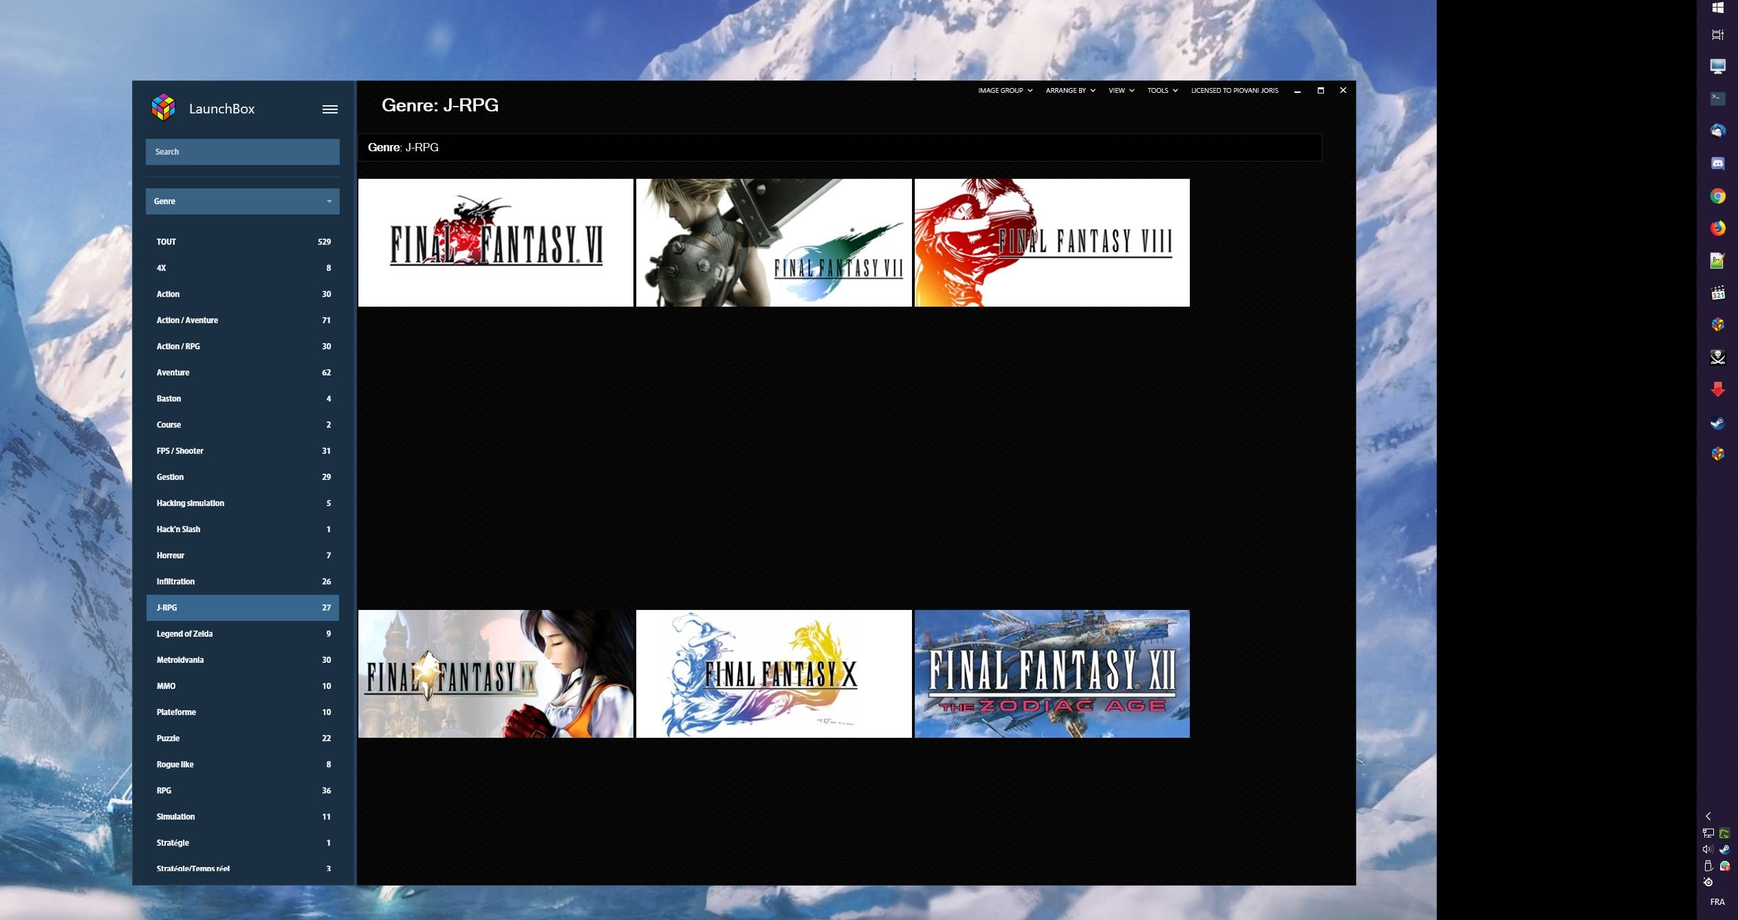1738x920 pixels.
Task: Select the Infiltration genre
Action: [x=242, y=582]
